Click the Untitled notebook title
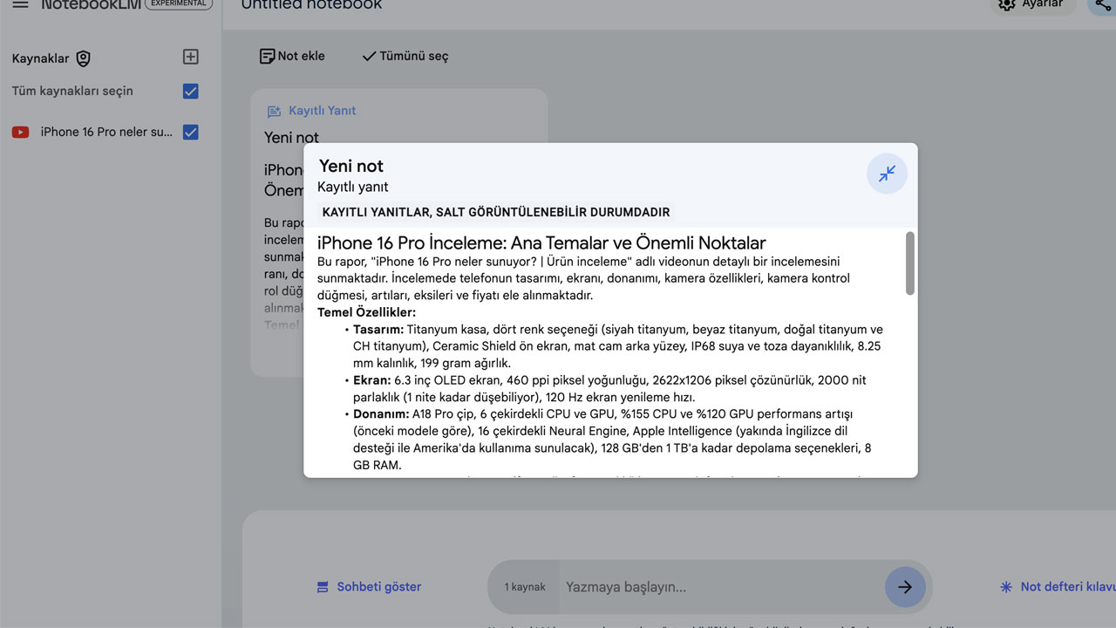 (x=311, y=5)
